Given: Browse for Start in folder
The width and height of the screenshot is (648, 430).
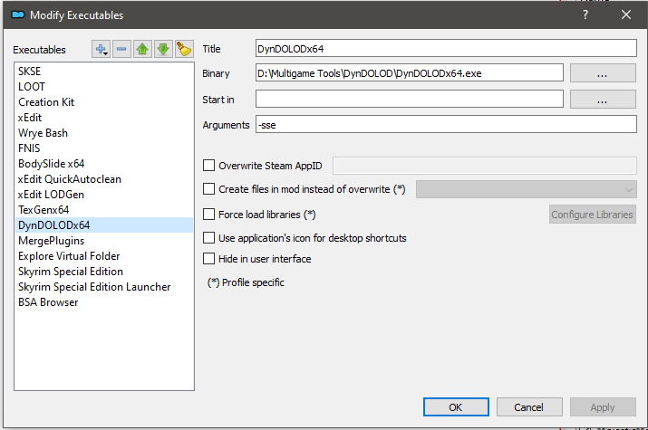Looking at the screenshot, I should [x=603, y=99].
